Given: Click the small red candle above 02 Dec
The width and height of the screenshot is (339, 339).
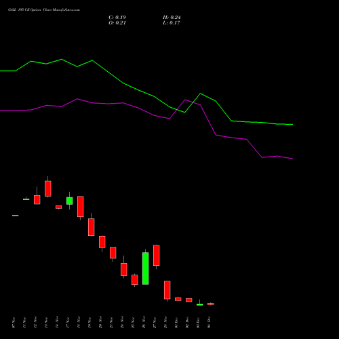Looking at the screenshot, I should pos(189,300).
